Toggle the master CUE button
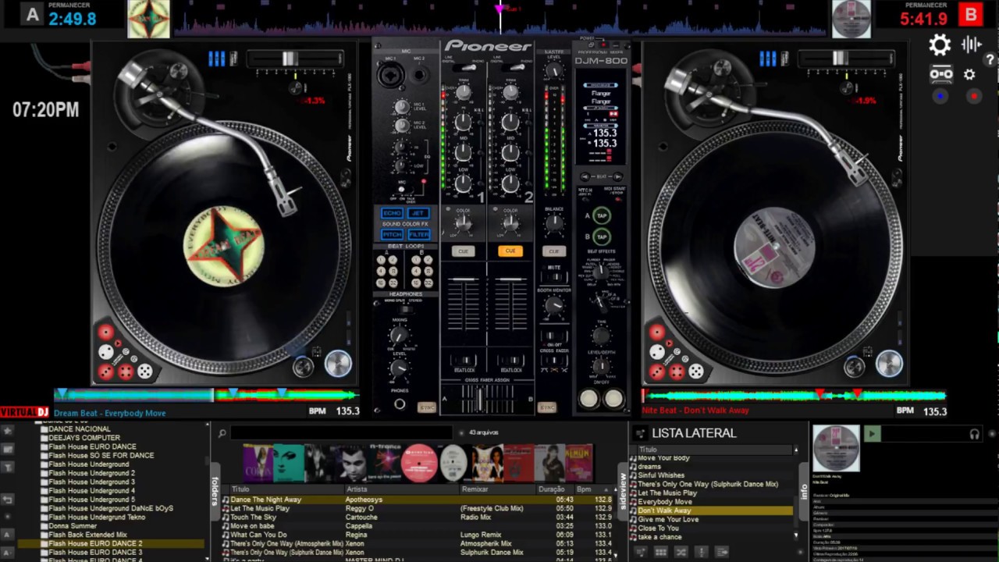The width and height of the screenshot is (999, 562). tap(554, 251)
